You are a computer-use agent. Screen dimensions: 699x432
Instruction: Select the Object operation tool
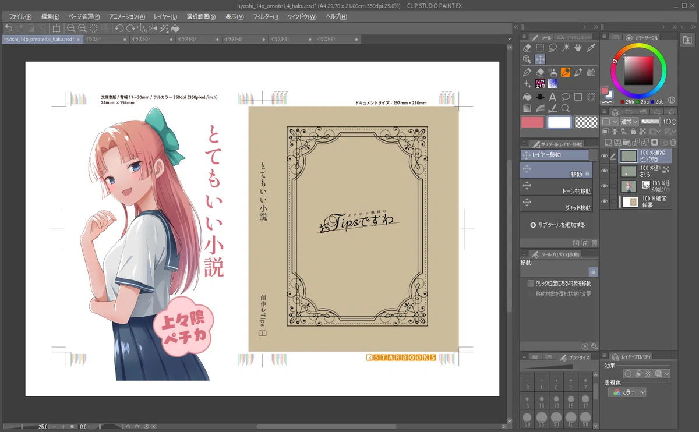point(527,59)
